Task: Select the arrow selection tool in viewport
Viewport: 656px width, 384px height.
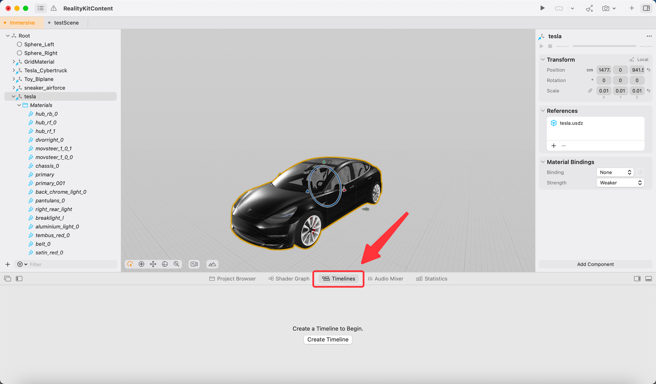Action: tap(130, 264)
